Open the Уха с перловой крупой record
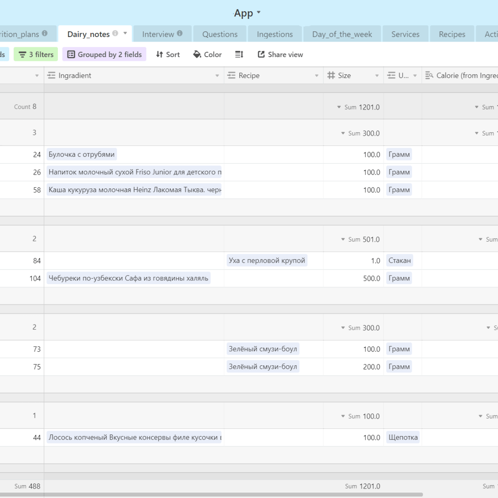 [x=267, y=261]
